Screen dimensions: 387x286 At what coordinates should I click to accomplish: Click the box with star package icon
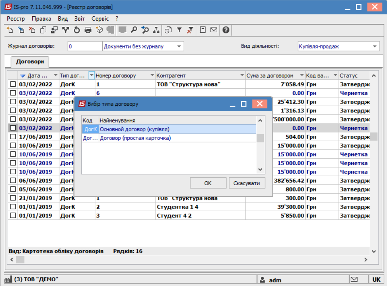[x=99, y=30]
